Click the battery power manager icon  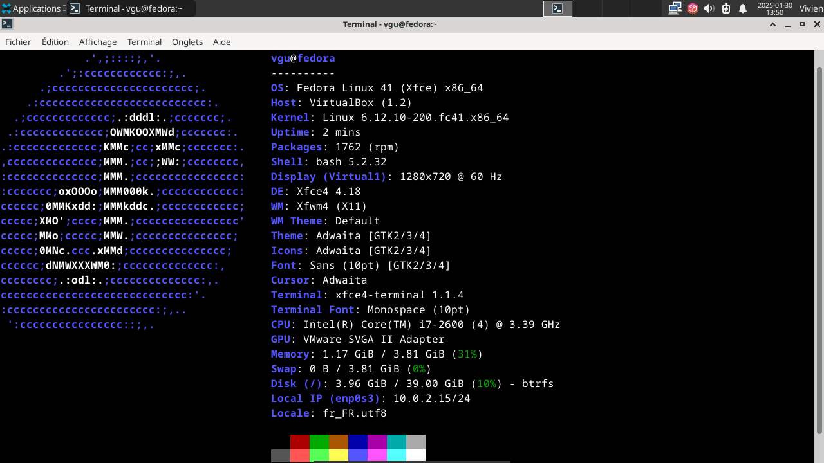coord(726,8)
